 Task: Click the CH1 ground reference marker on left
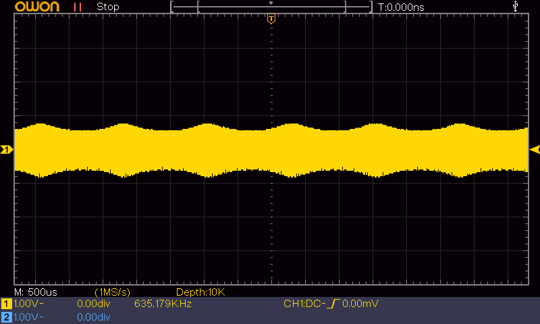tap(6, 149)
